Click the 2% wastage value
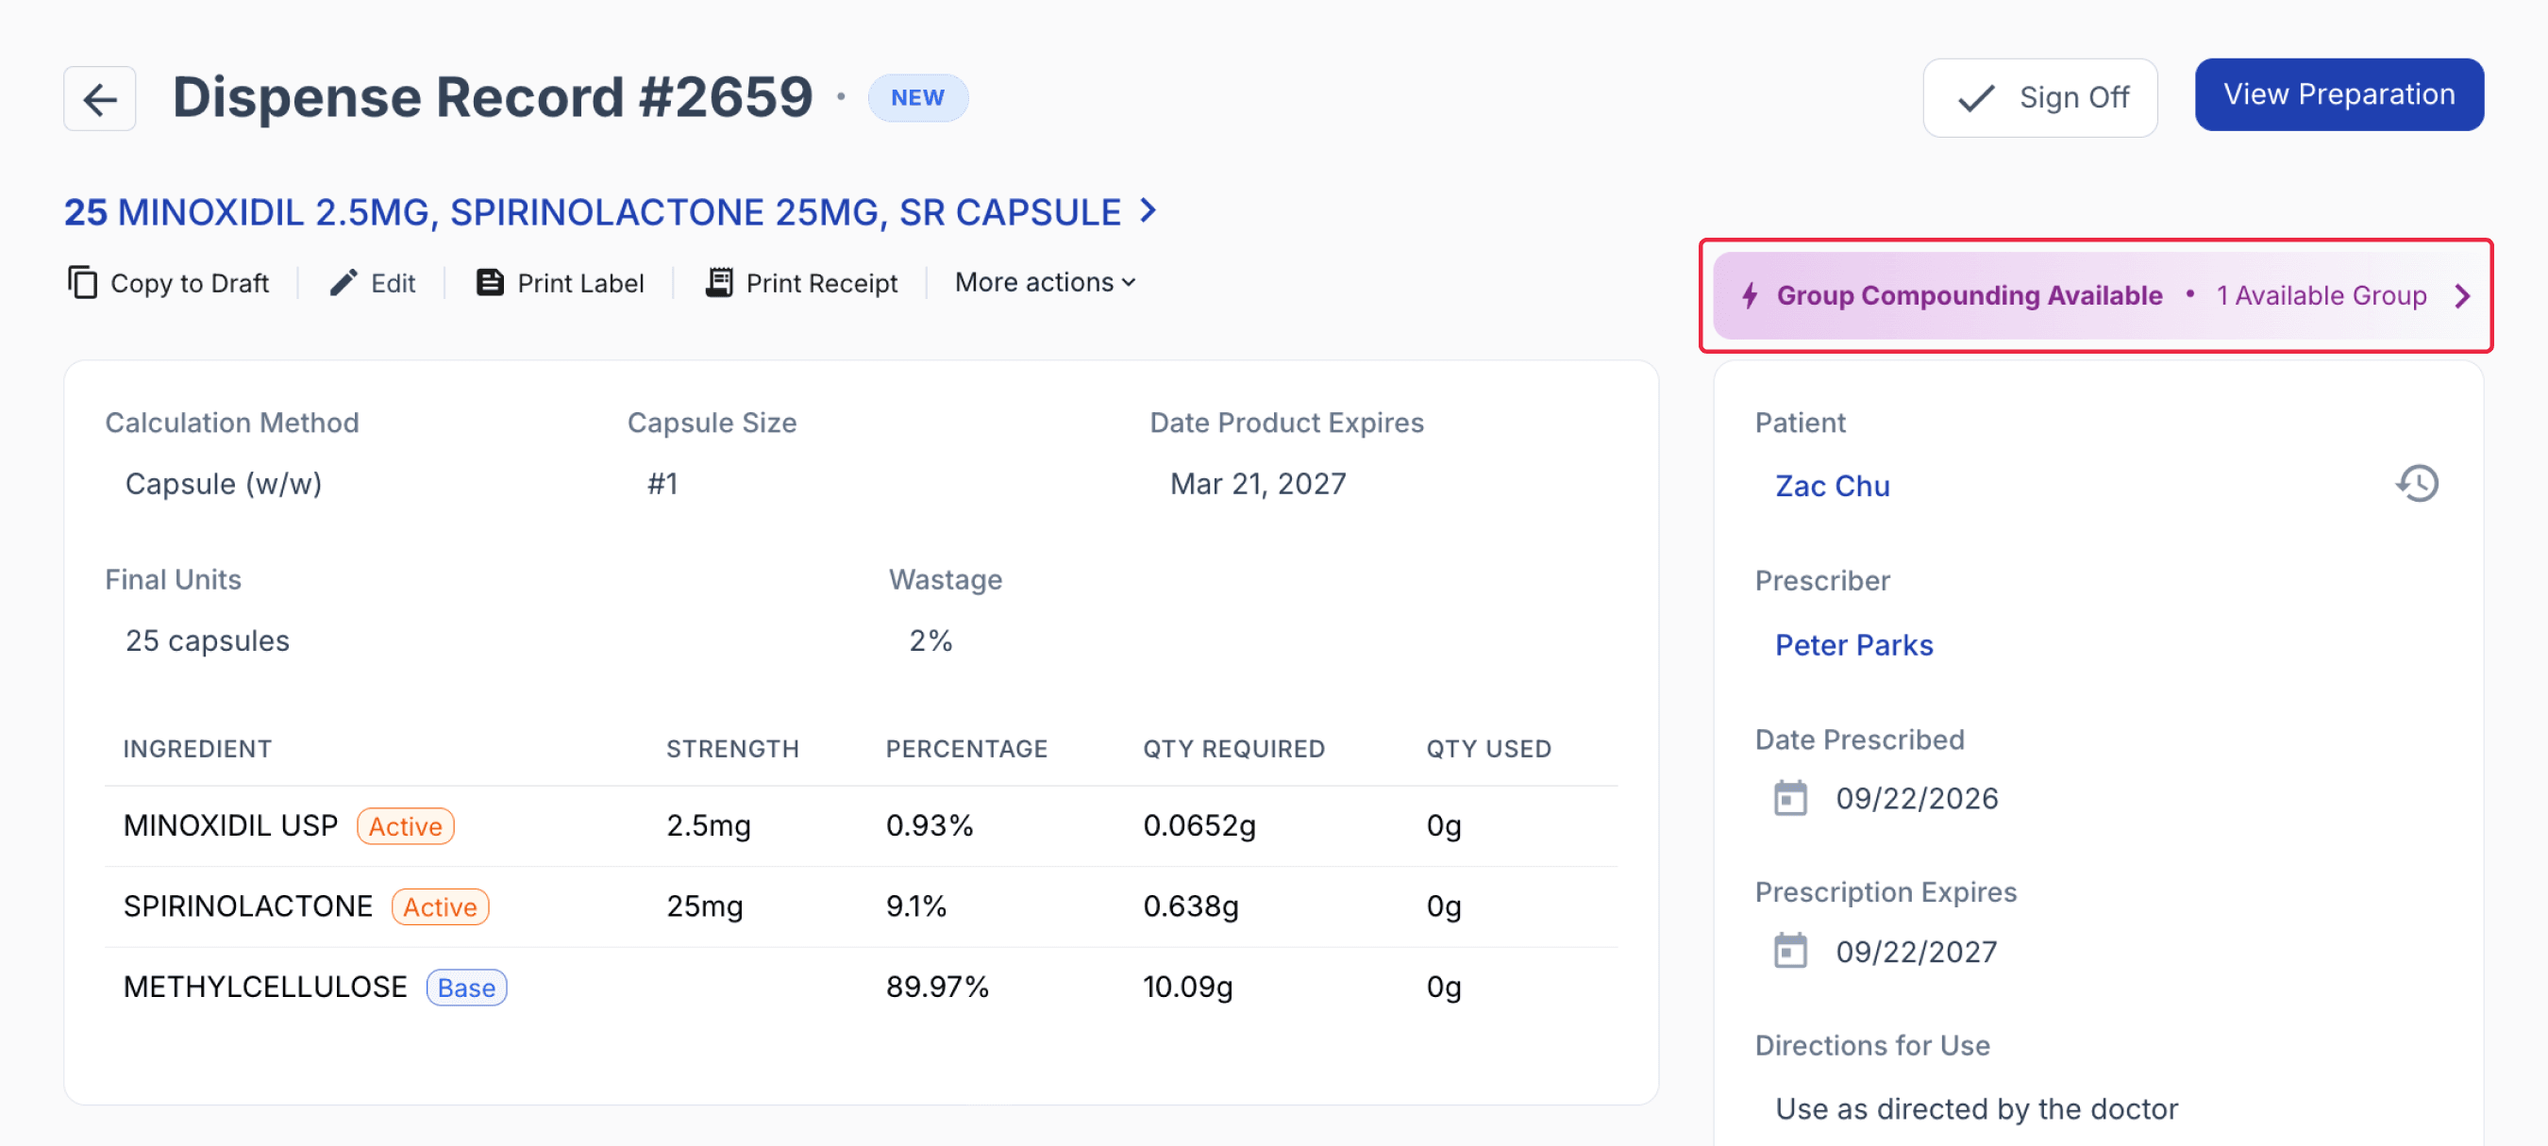Viewport: 2548px width, 1146px height. 930,640
